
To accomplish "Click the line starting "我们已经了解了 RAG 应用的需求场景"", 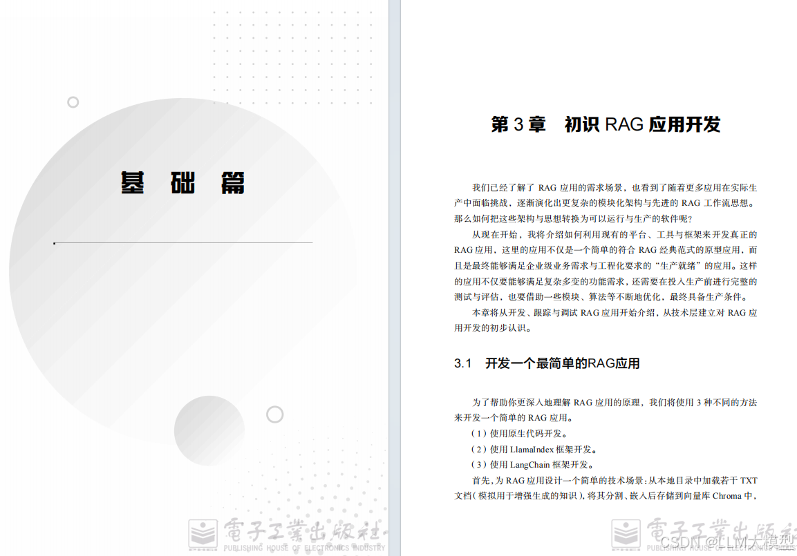I will [615, 188].
